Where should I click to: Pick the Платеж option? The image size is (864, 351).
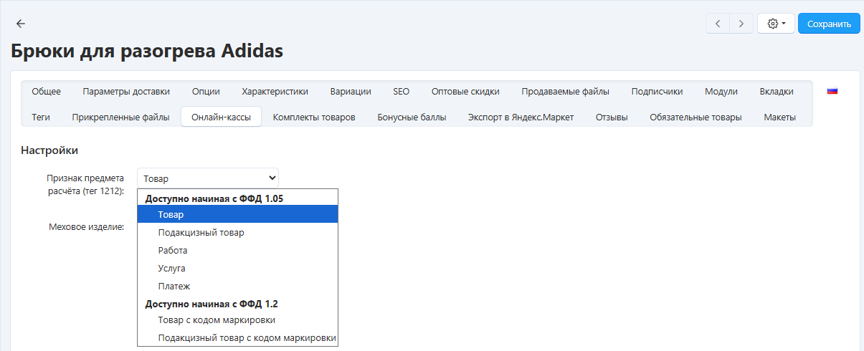pyautogui.click(x=174, y=286)
